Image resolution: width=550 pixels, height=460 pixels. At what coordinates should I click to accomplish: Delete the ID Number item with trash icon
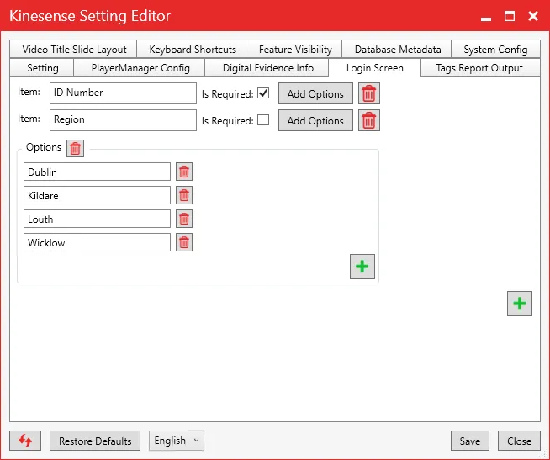(368, 93)
